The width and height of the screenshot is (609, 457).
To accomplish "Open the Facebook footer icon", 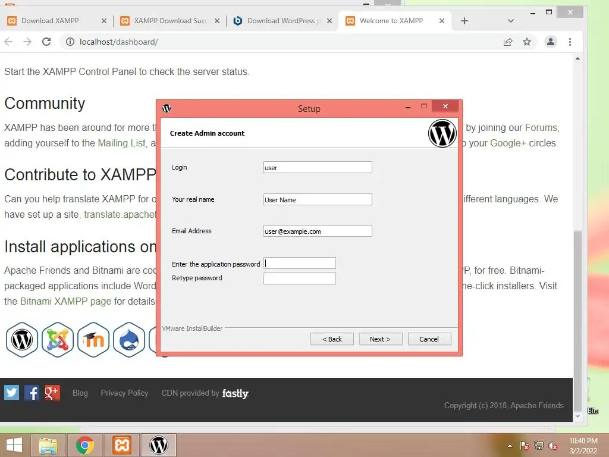I will coord(32,393).
